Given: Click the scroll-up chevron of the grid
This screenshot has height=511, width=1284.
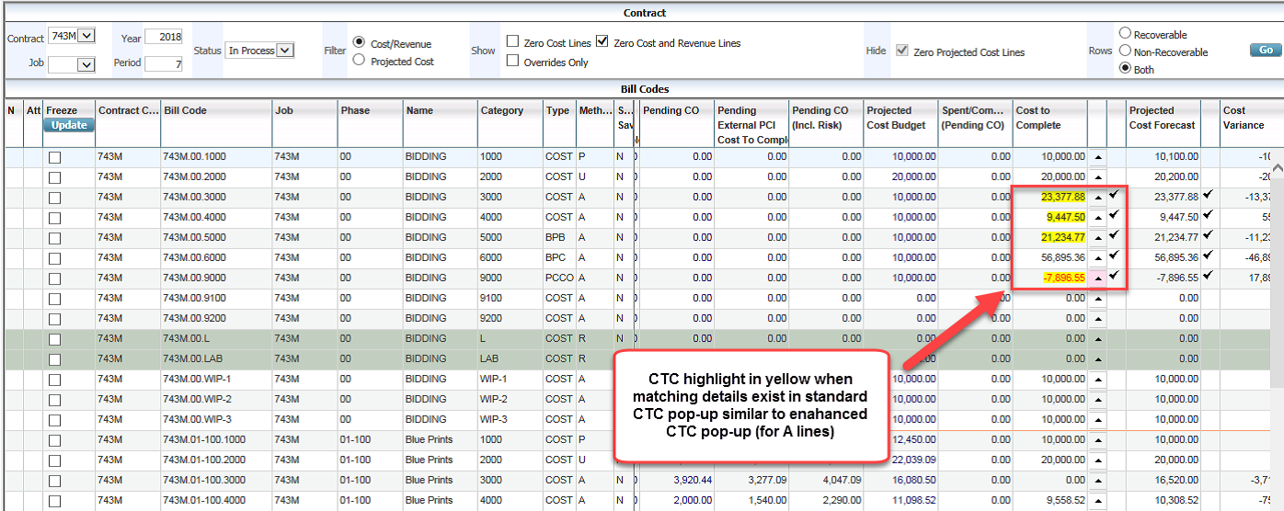Looking at the screenshot, I should click(1276, 167).
